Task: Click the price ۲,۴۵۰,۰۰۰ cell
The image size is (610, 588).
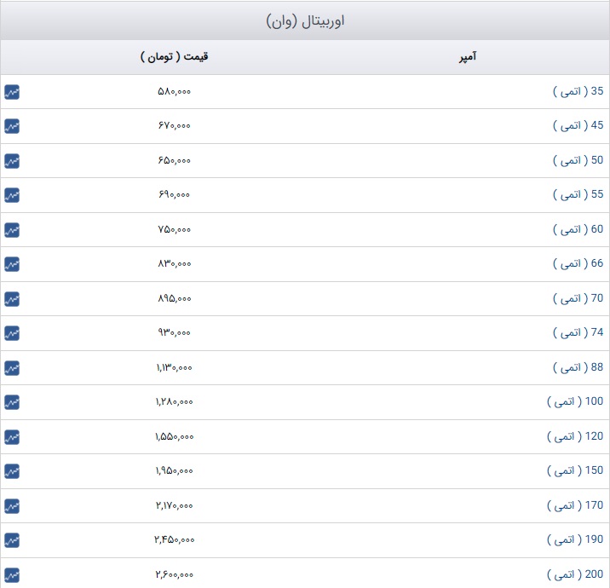Action: point(175,539)
